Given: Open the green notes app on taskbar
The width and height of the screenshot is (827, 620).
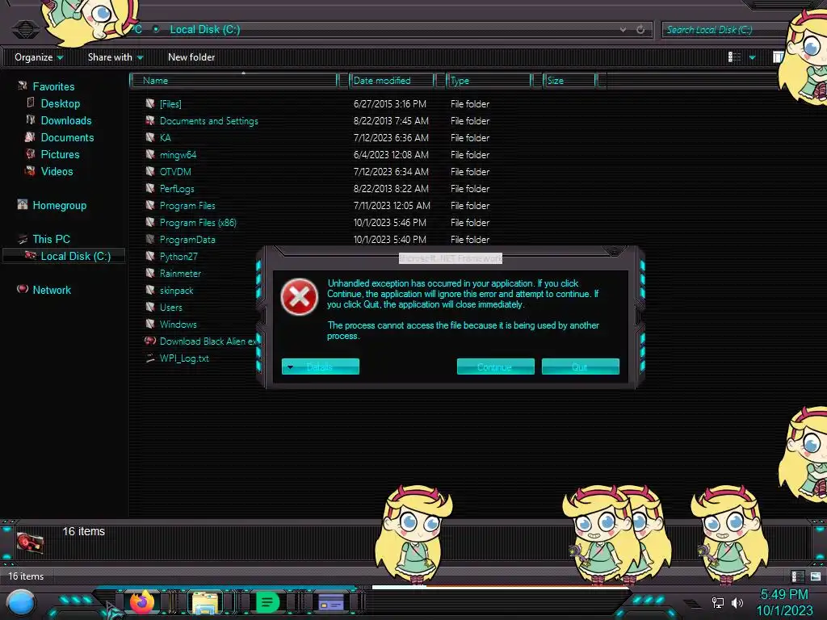Looking at the screenshot, I should (267, 602).
